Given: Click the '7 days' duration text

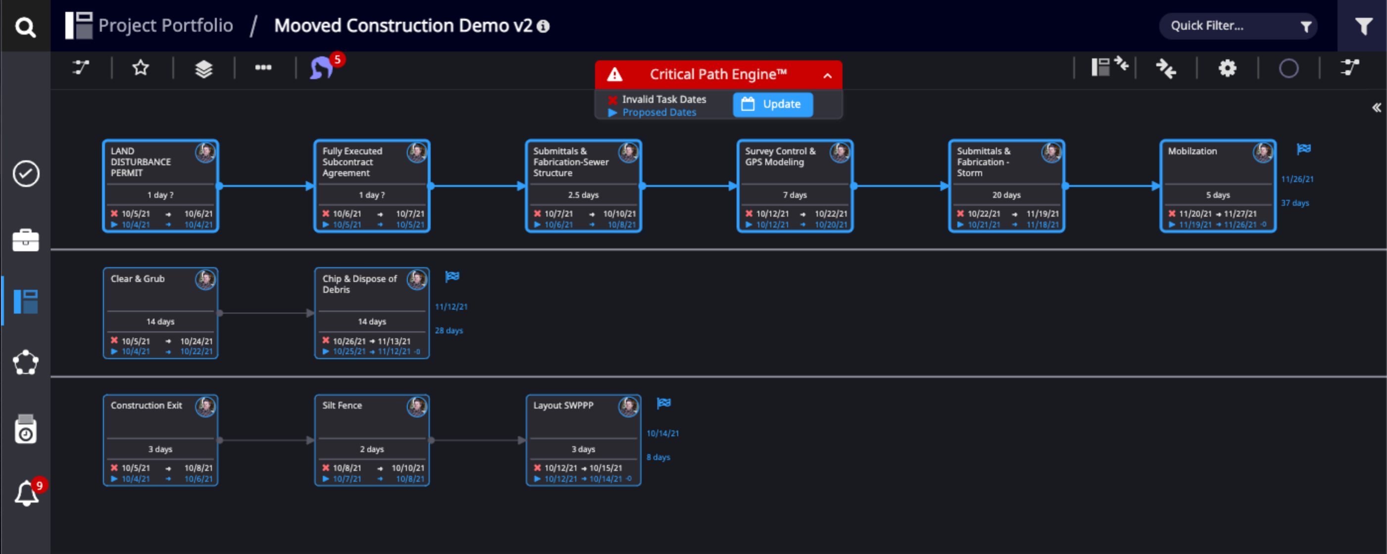Looking at the screenshot, I should point(794,195).
